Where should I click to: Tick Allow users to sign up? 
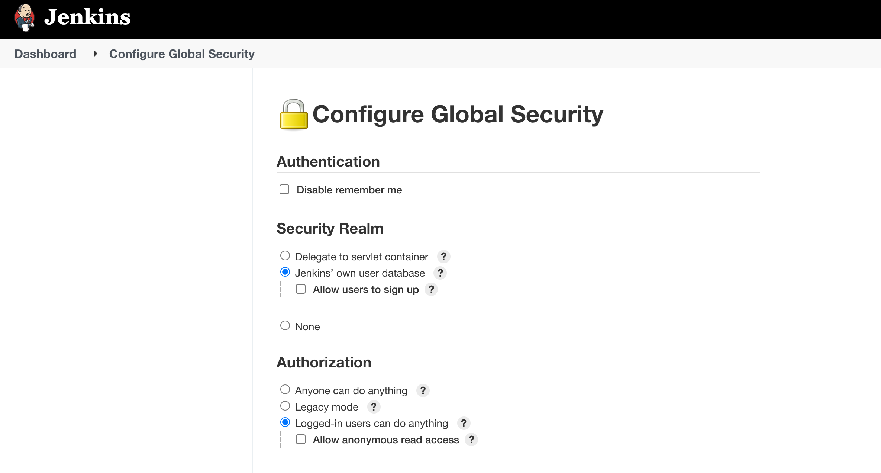coord(301,289)
